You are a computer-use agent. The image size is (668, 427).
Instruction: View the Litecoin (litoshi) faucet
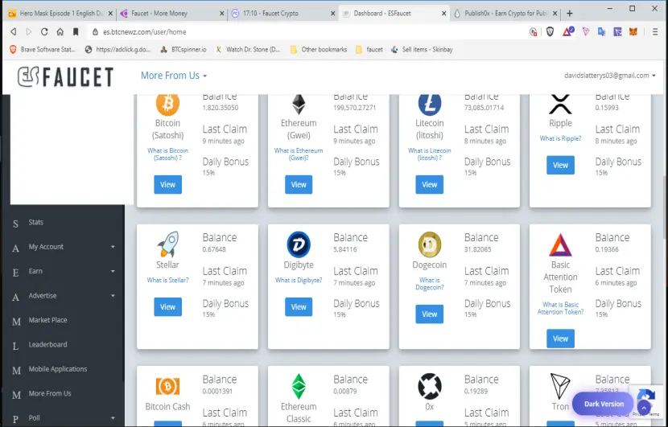click(x=430, y=184)
